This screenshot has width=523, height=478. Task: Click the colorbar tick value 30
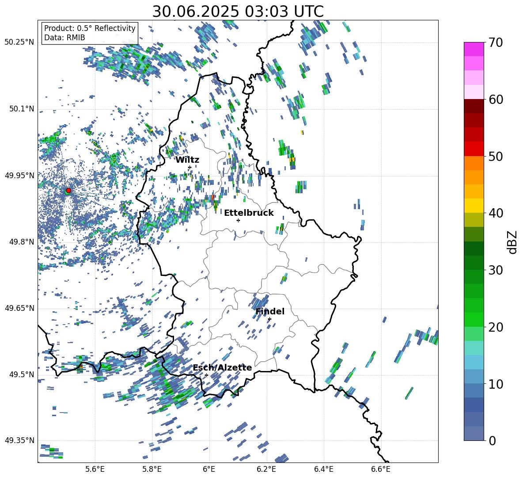click(x=496, y=270)
